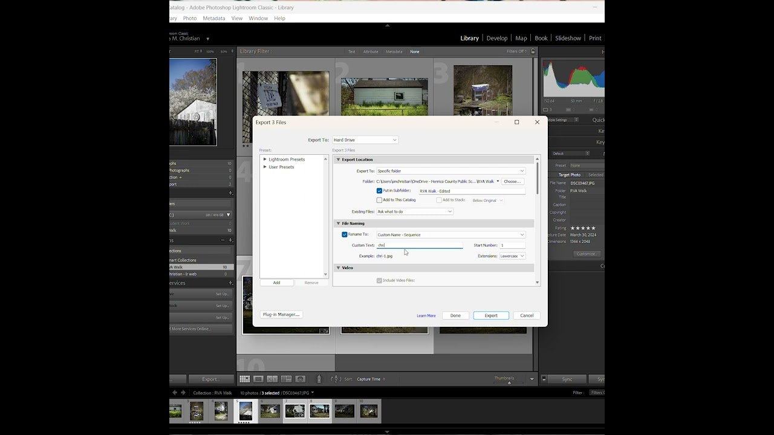
Task: Open the Help menu
Action: [279, 18]
